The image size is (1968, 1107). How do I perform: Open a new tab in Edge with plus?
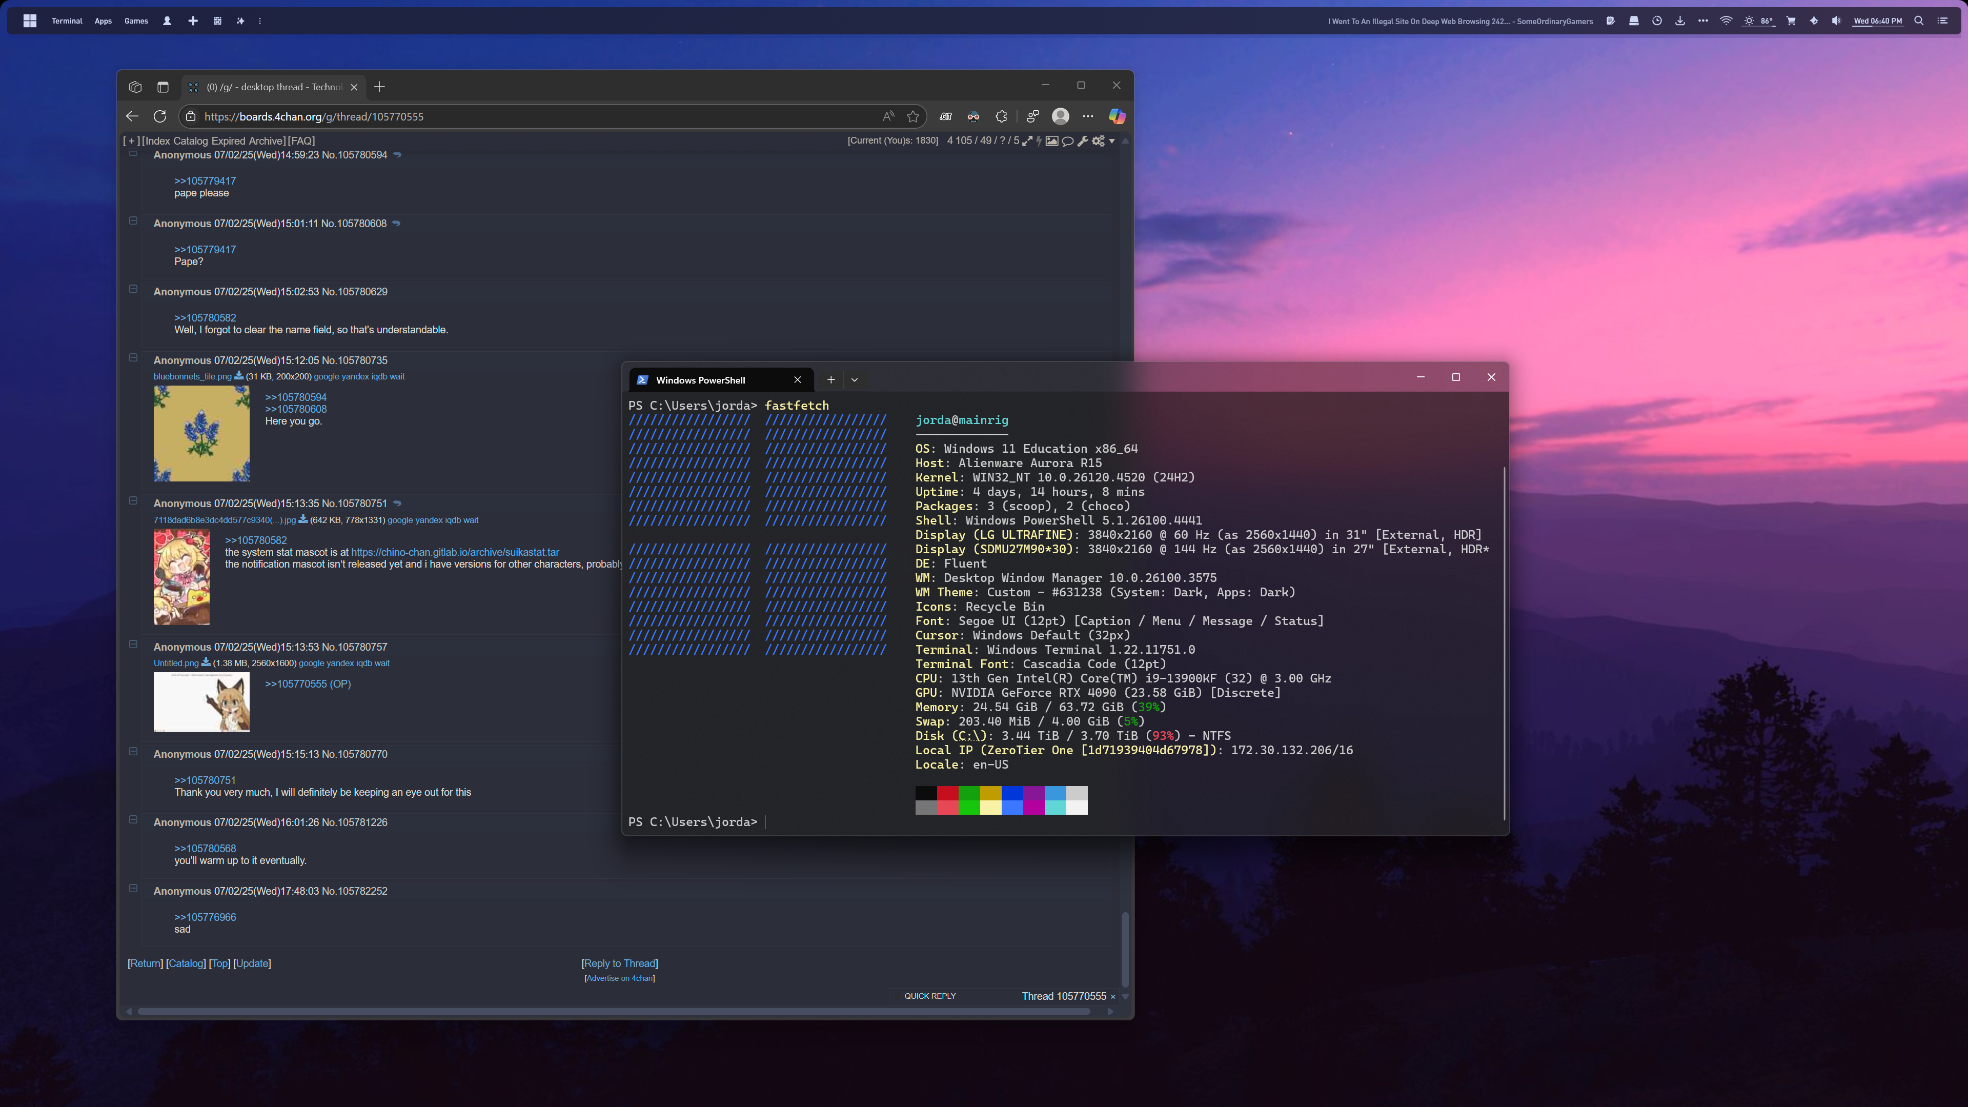[379, 86]
